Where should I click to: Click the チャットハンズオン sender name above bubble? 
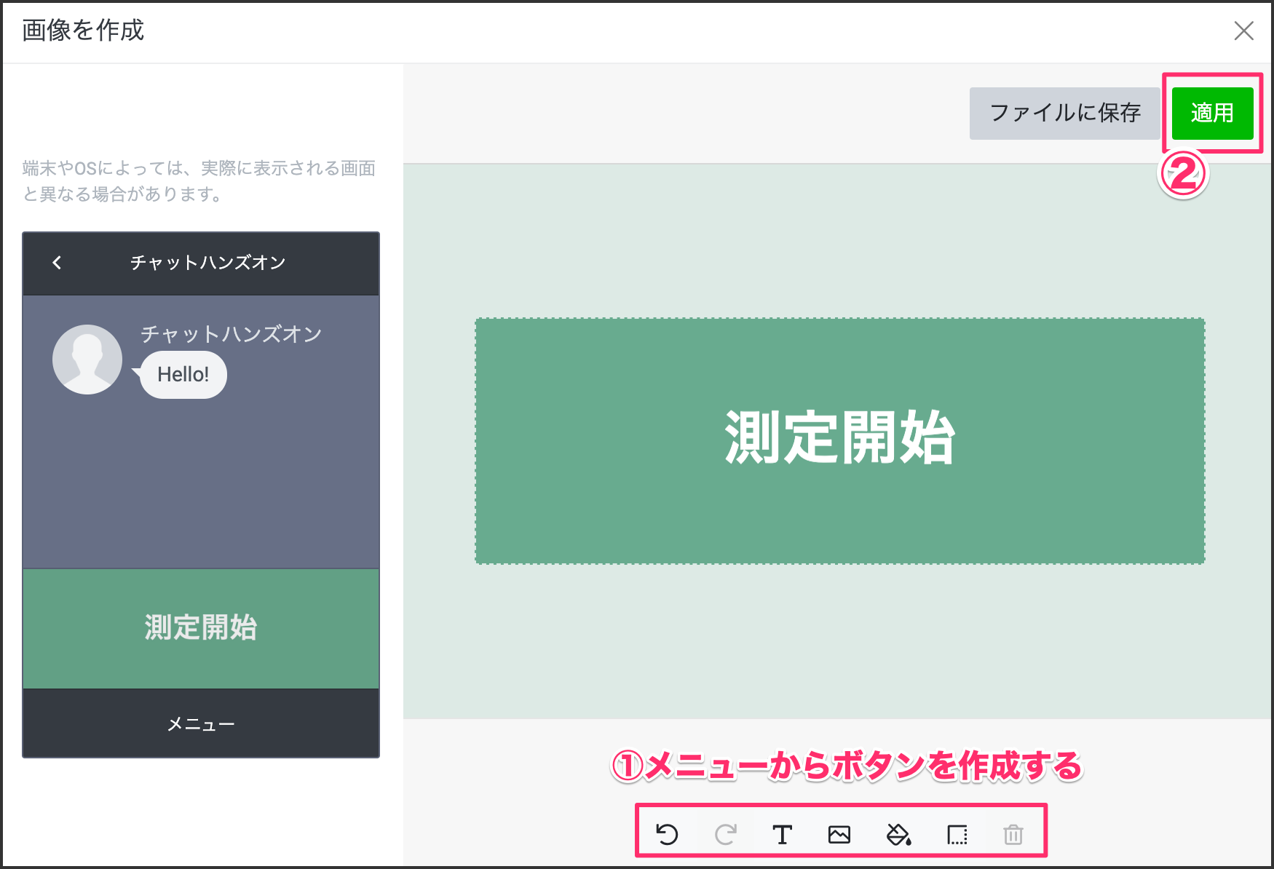(231, 334)
